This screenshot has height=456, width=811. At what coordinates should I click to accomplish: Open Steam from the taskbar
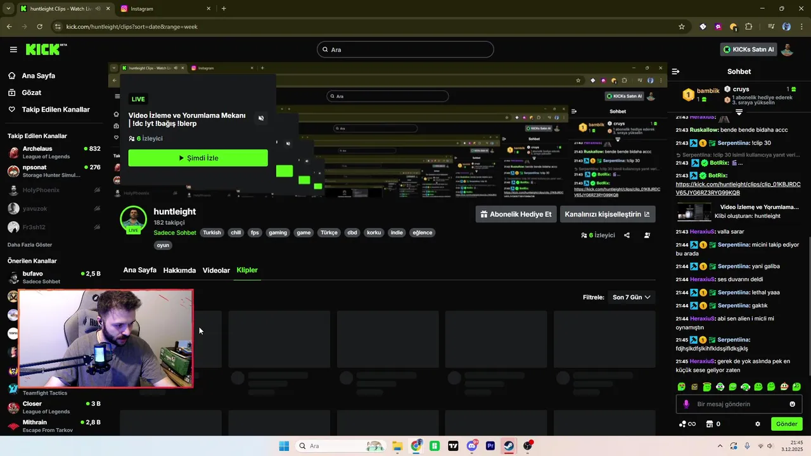509,446
